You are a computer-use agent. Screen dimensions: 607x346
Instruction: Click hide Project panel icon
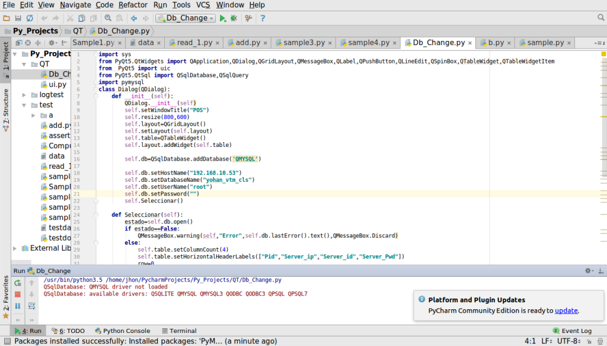point(64,43)
